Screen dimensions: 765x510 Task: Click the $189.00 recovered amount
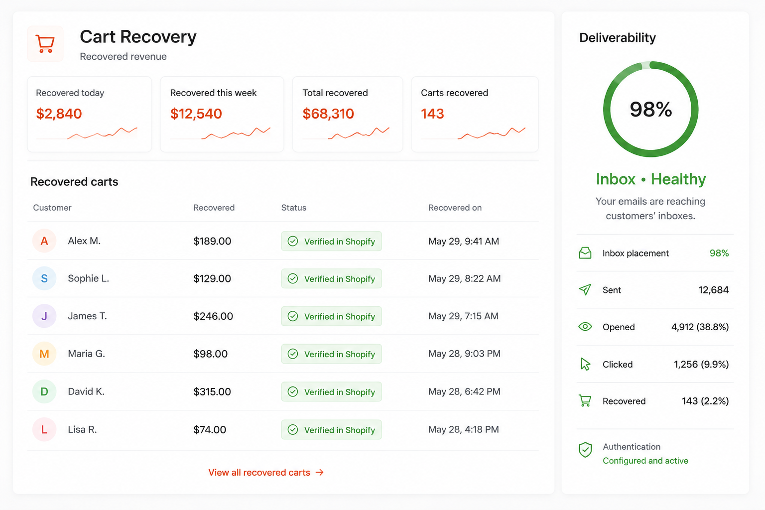[x=212, y=241]
